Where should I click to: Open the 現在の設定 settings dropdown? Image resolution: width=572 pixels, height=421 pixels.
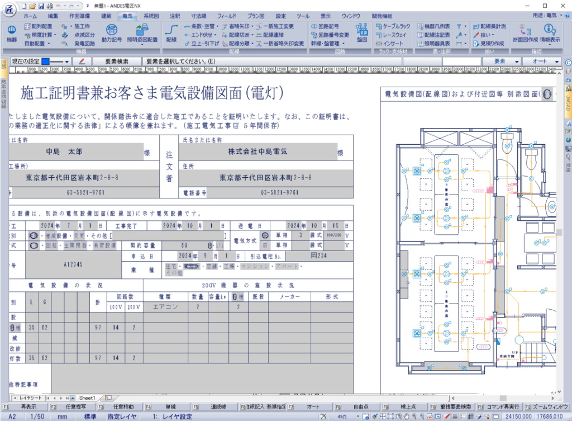click(x=67, y=62)
